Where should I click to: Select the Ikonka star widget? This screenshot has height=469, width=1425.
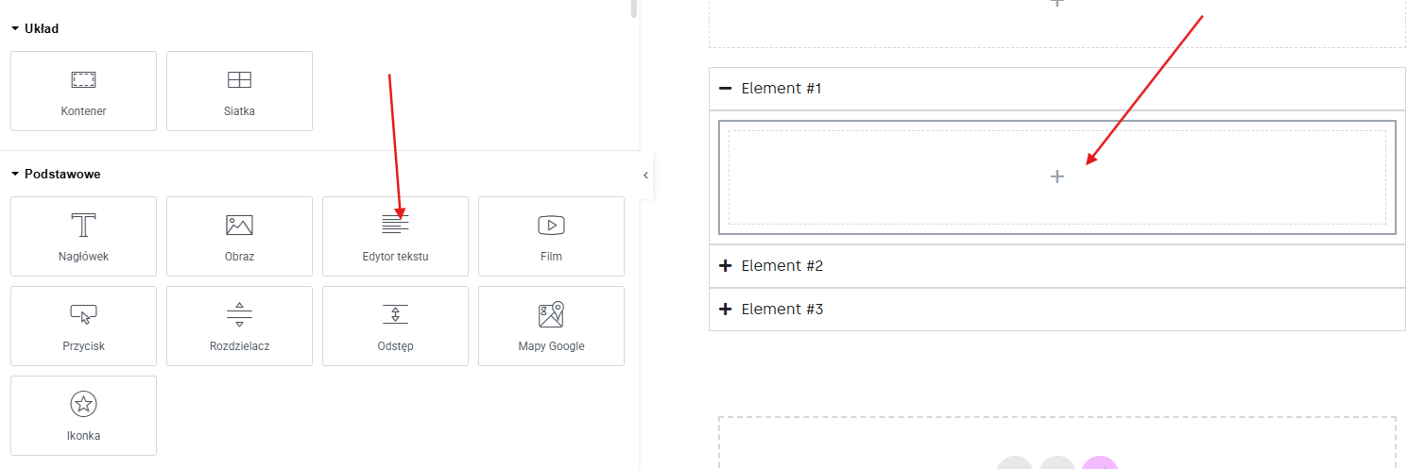83,415
